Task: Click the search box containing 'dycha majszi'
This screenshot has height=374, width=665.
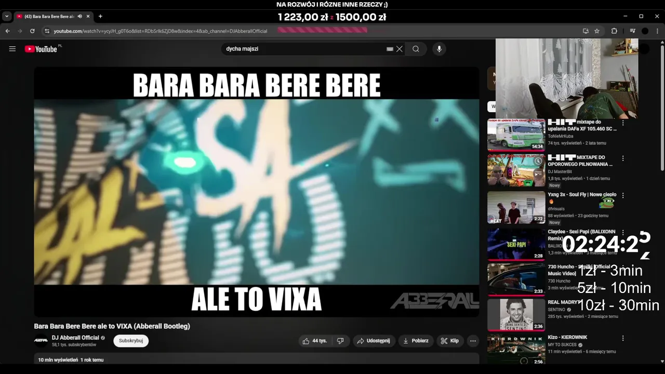Action: [x=304, y=49]
